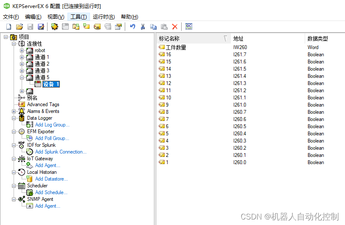
Task: Sort by the 地址 column header
Action: (268, 38)
